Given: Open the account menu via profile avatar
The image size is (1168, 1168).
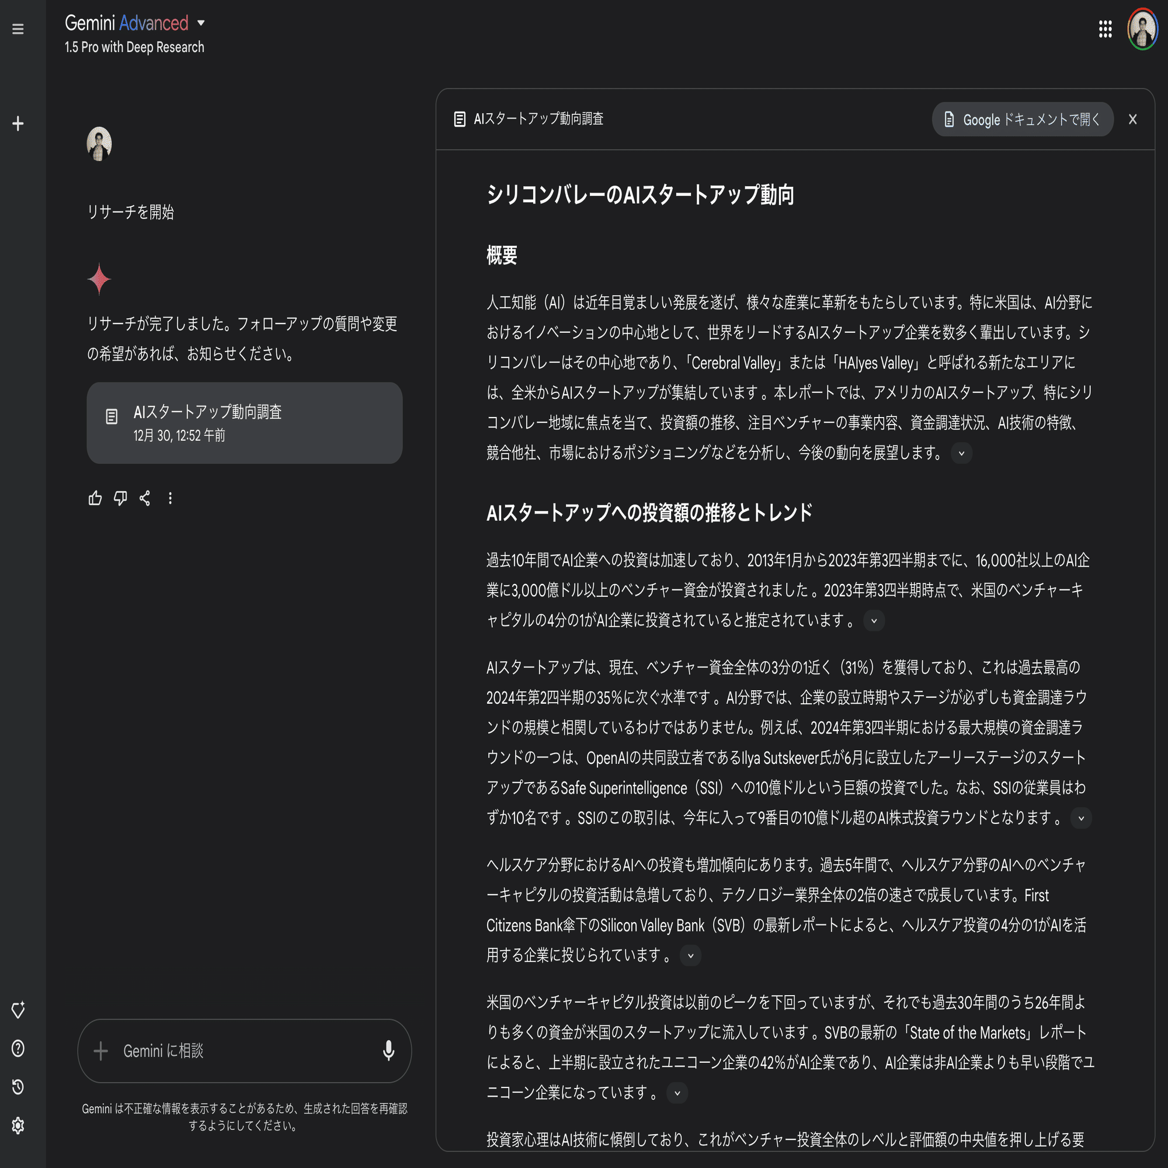Looking at the screenshot, I should 1143,29.
